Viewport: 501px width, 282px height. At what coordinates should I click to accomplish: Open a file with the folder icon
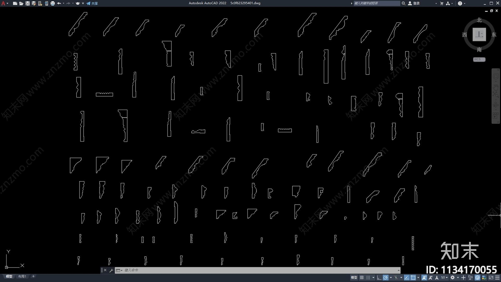tap(21, 3)
